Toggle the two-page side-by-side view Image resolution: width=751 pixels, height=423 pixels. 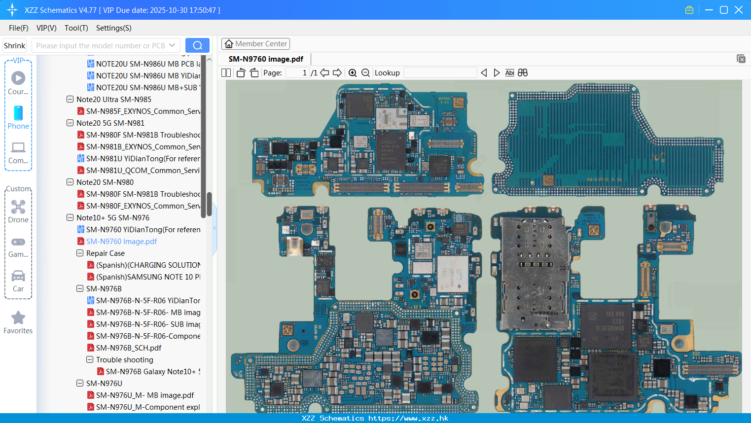click(x=226, y=73)
